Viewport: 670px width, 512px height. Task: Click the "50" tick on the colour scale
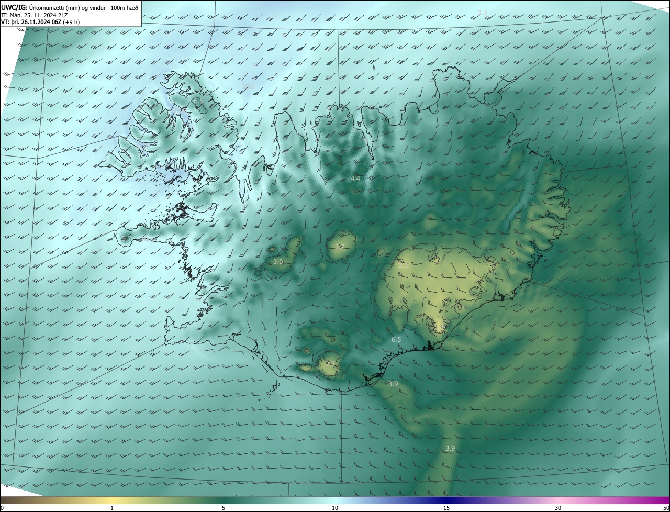(x=666, y=508)
